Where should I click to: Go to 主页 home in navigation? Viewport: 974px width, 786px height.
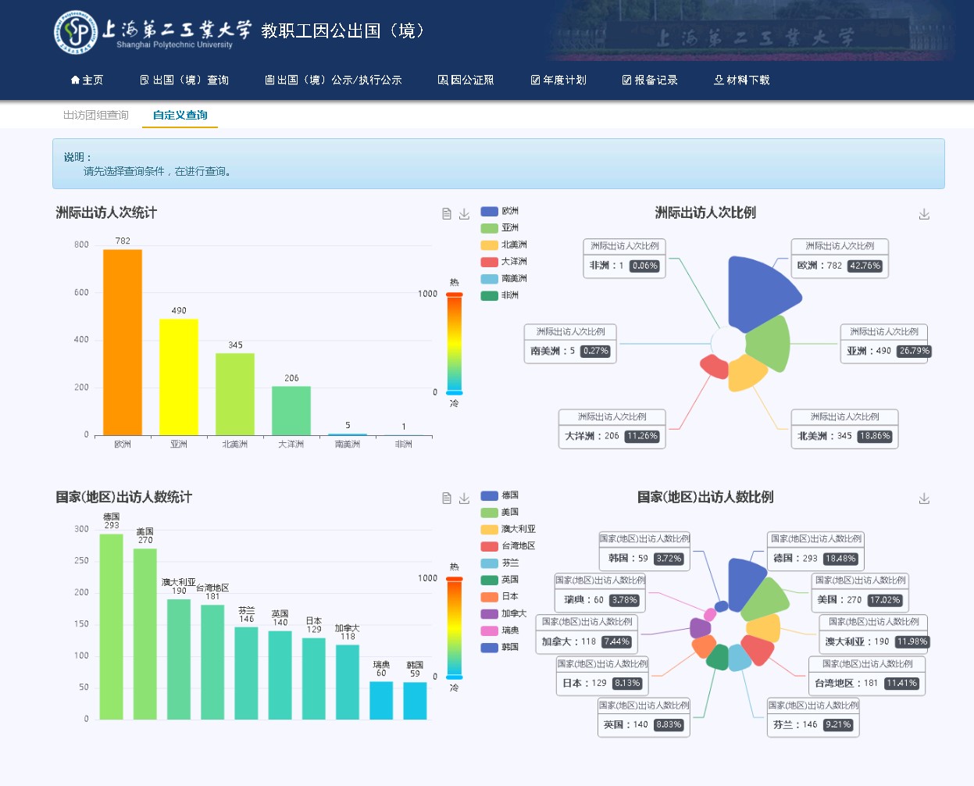pos(87,80)
